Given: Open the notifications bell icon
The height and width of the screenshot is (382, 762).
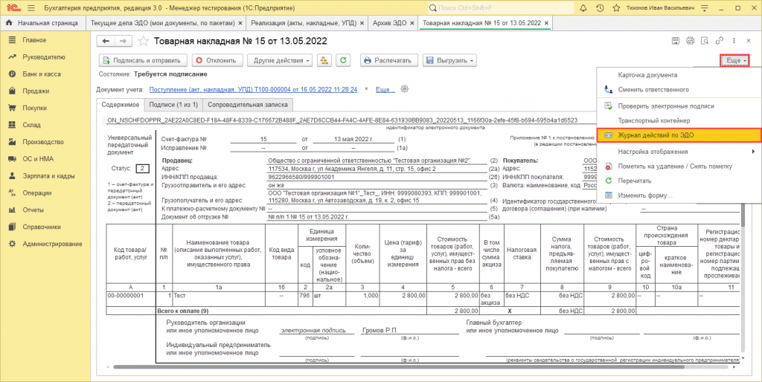Looking at the screenshot, I should click(583, 8).
